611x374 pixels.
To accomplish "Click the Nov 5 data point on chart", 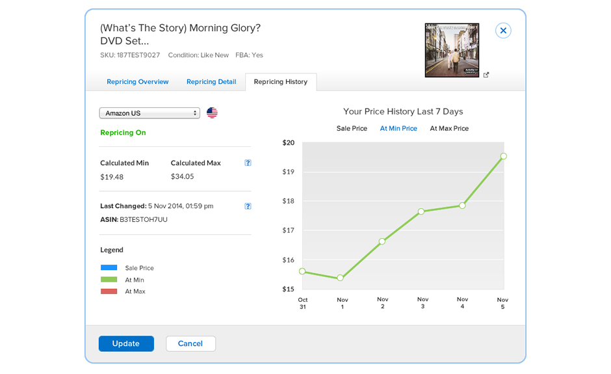I will tap(503, 156).
